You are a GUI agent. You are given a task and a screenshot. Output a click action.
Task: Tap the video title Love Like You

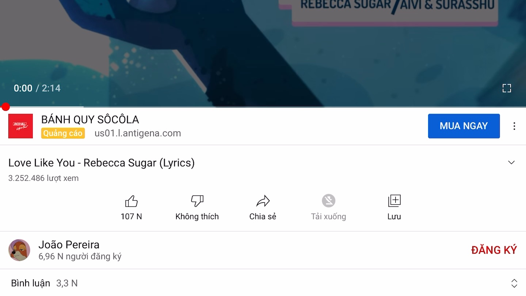tap(101, 163)
